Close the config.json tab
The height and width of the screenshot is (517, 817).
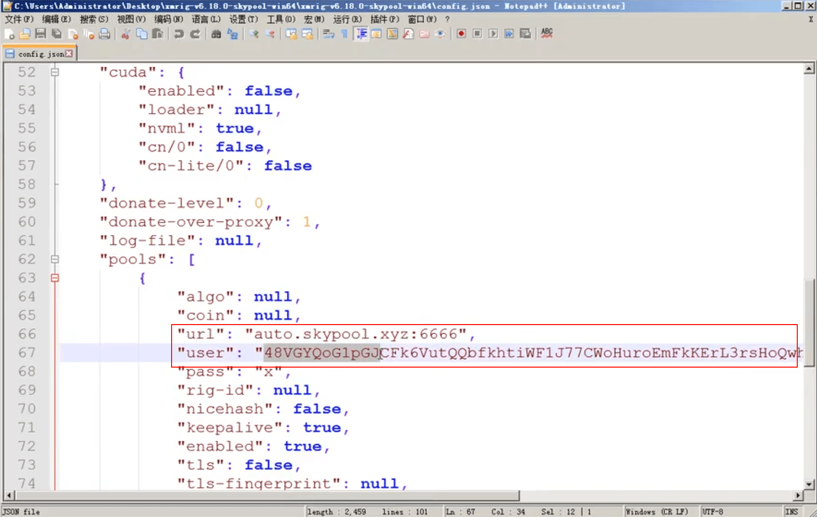tap(69, 54)
